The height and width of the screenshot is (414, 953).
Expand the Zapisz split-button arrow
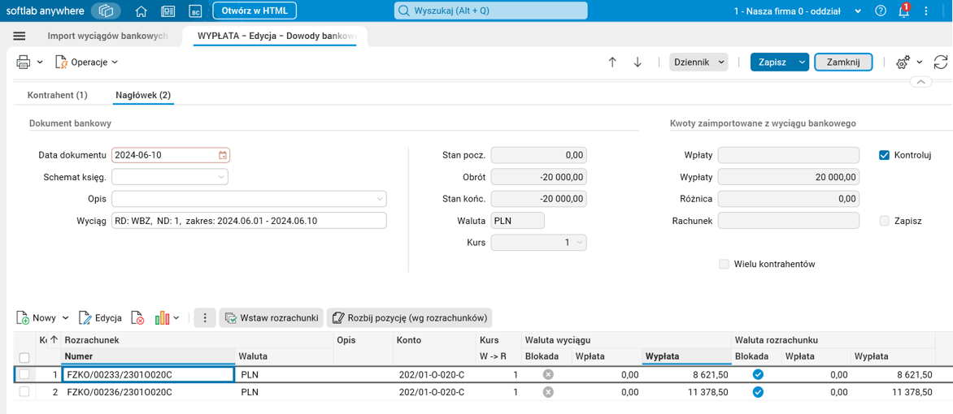[803, 62]
